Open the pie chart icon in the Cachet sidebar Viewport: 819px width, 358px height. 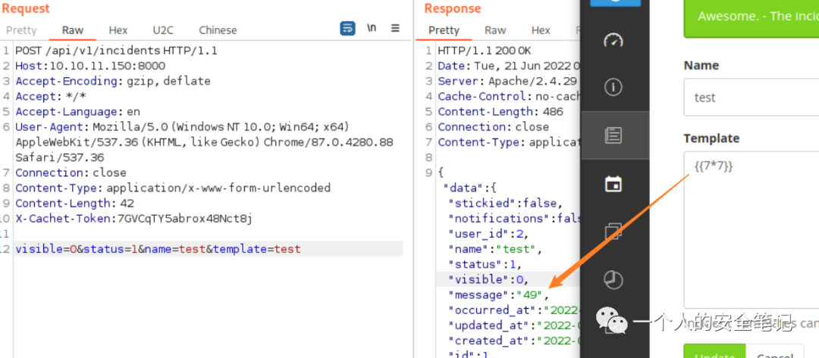click(613, 280)
